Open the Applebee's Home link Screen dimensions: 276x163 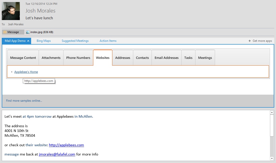pyautogui.click(x=26, y=72)
